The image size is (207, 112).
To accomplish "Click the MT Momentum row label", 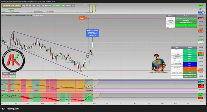I will point(177,59).
